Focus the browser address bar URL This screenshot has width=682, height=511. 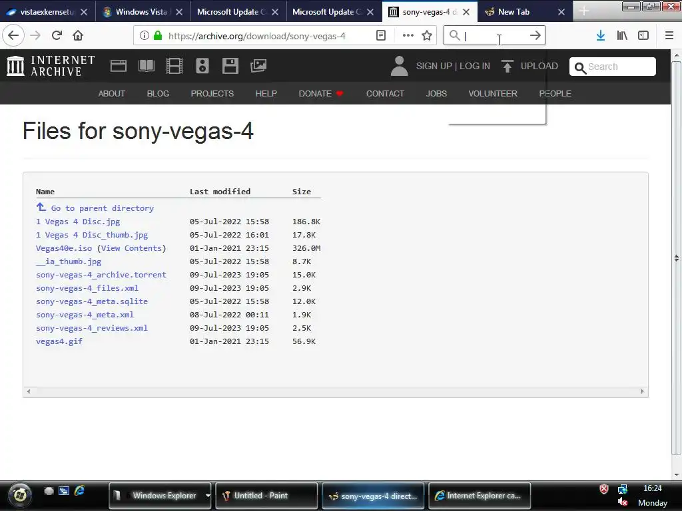coord(256,36)
